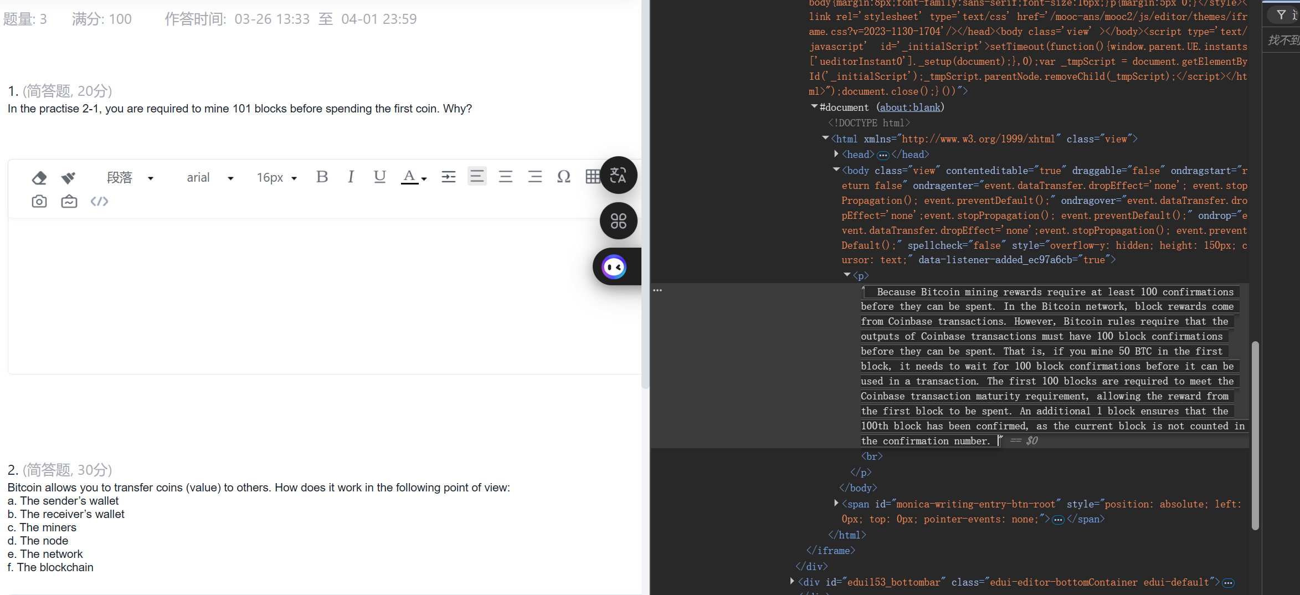Click question 1 text about 101 blocks
This screenshot has height=595, width=1300.
click(240, 109)
